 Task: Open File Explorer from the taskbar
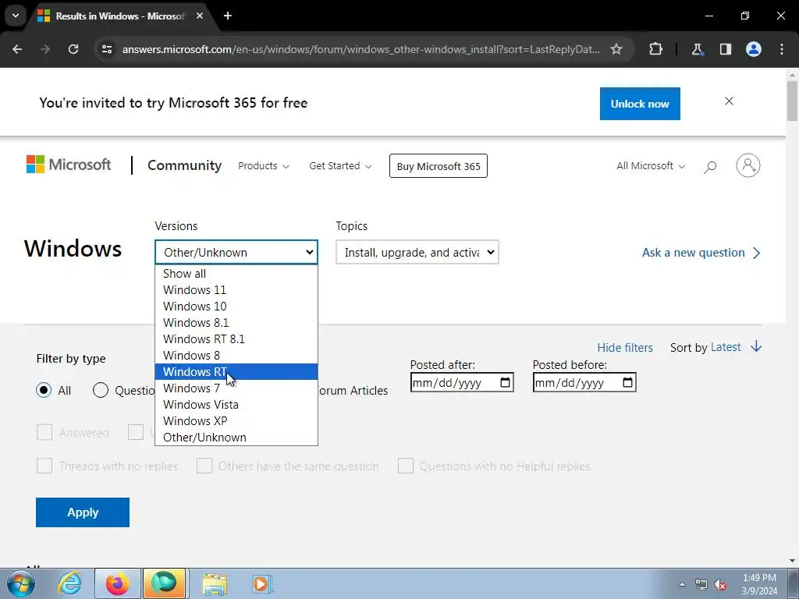[x=215, y=583]
